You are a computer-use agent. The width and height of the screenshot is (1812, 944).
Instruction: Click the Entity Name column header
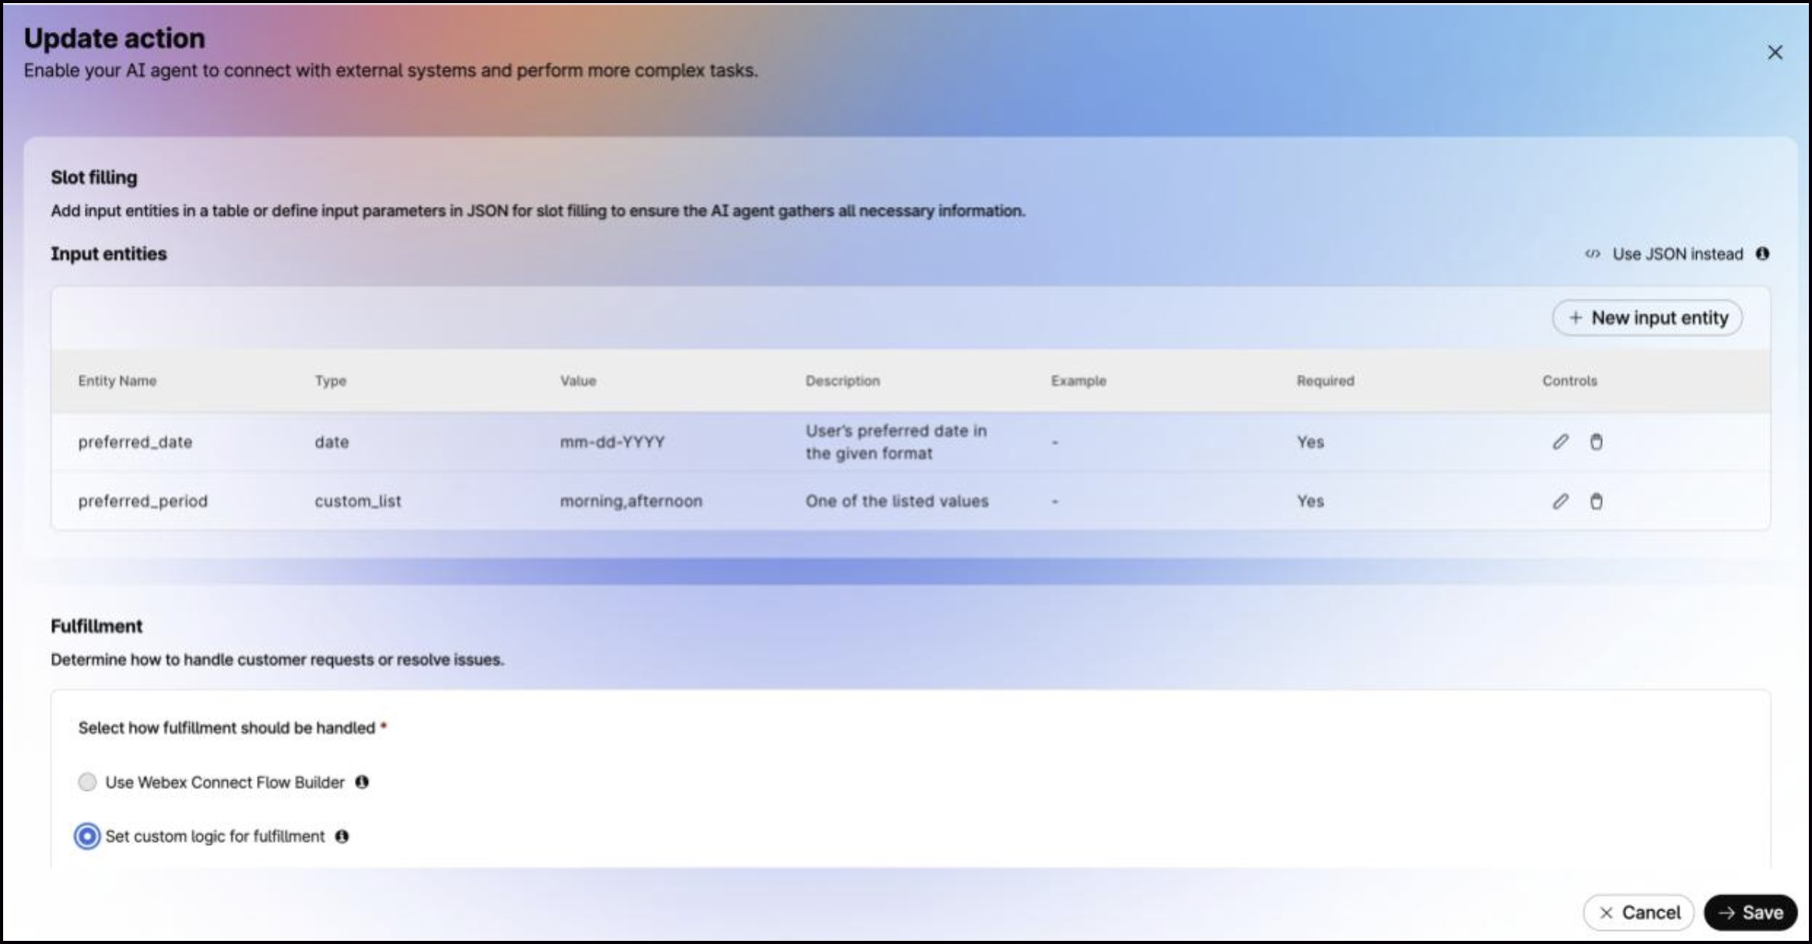click(x=117, y=381)
